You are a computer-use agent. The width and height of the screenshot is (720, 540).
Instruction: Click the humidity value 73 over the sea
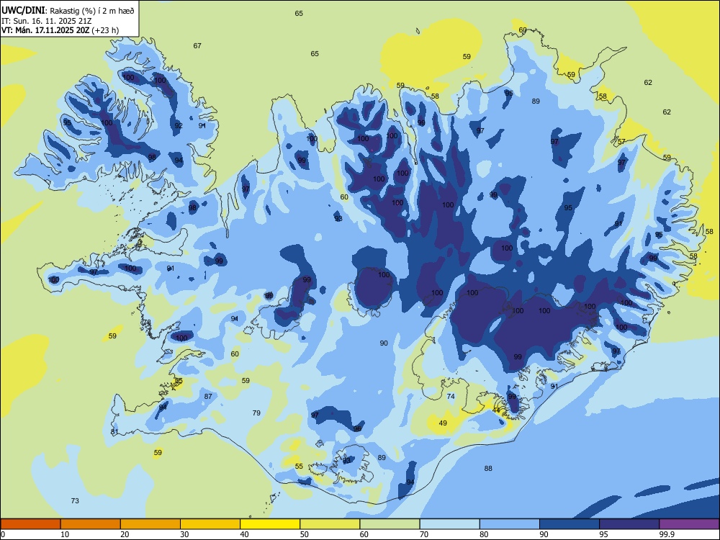[75, 500]
